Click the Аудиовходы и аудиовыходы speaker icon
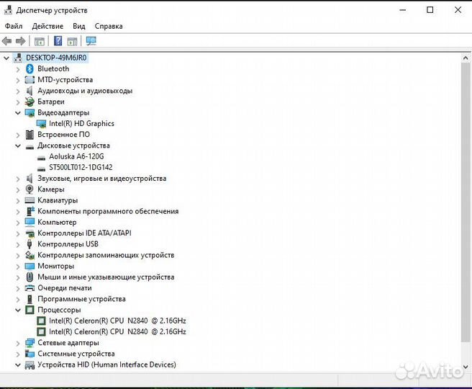 point(29,91)
